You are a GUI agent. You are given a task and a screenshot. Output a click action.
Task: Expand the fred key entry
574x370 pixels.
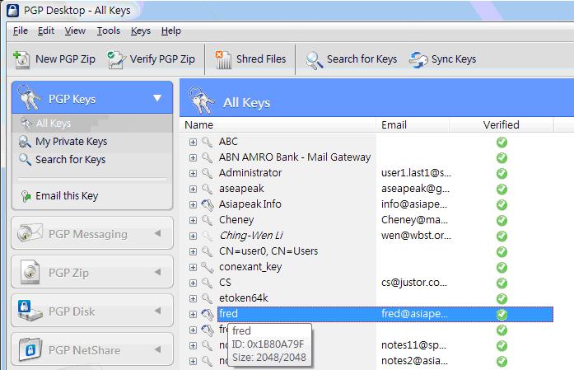tap(194, 314)
